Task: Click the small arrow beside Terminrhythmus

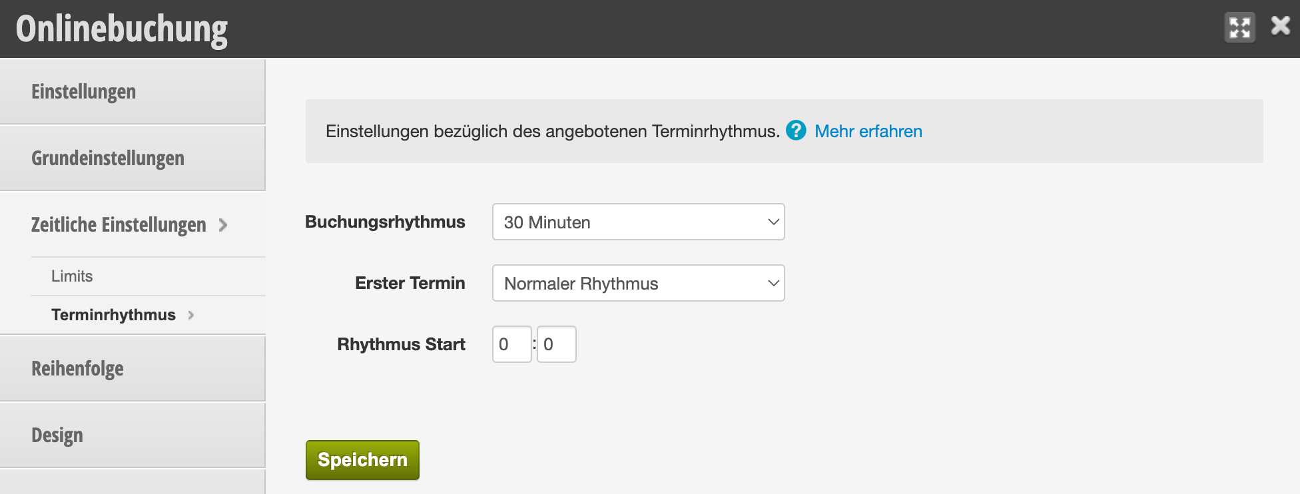Action: [x=191, y=315]
